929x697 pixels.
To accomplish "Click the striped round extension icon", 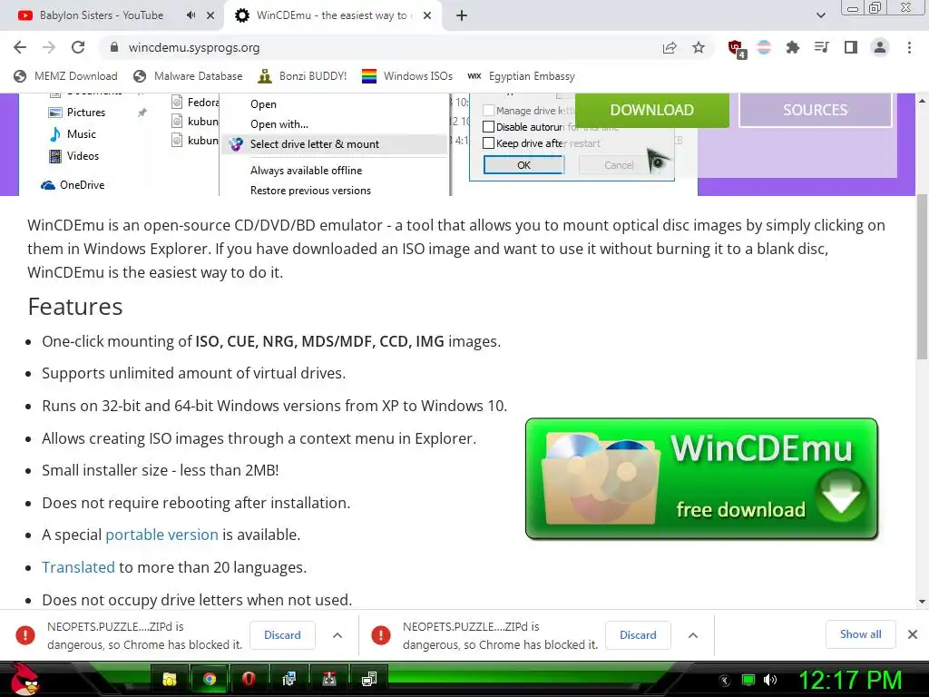I will pos(764,47).
